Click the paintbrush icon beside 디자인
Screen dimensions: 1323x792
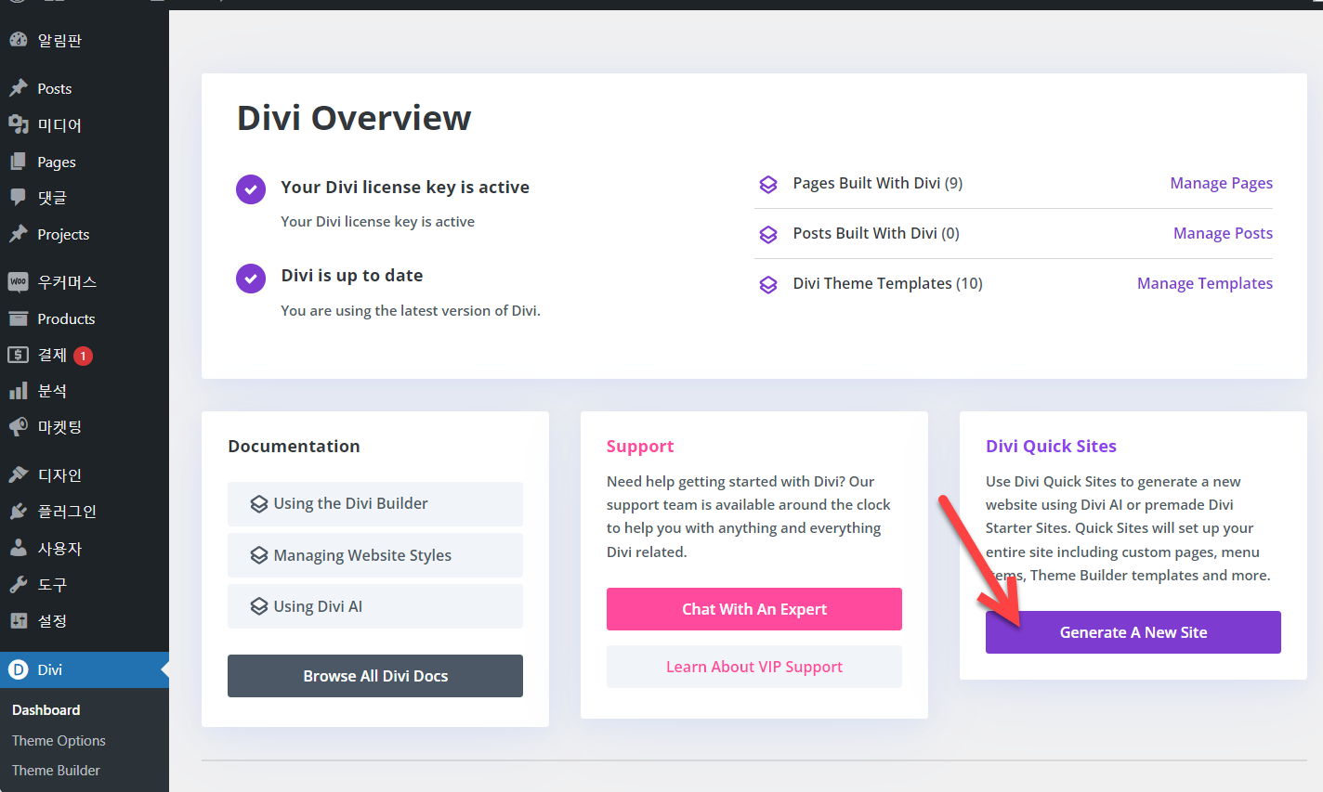pos(19,474)
